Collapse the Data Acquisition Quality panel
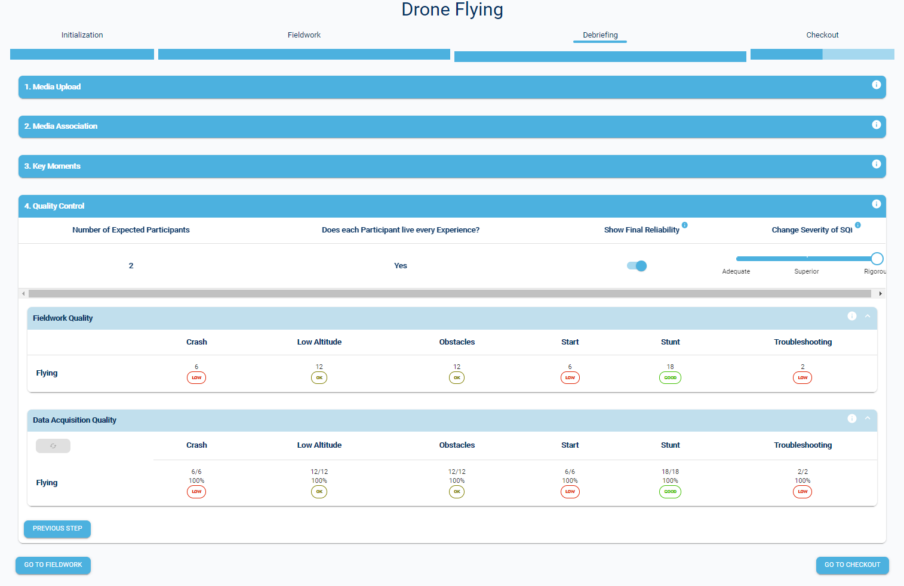Screen dimensions: 904x586 coord(868,419)
